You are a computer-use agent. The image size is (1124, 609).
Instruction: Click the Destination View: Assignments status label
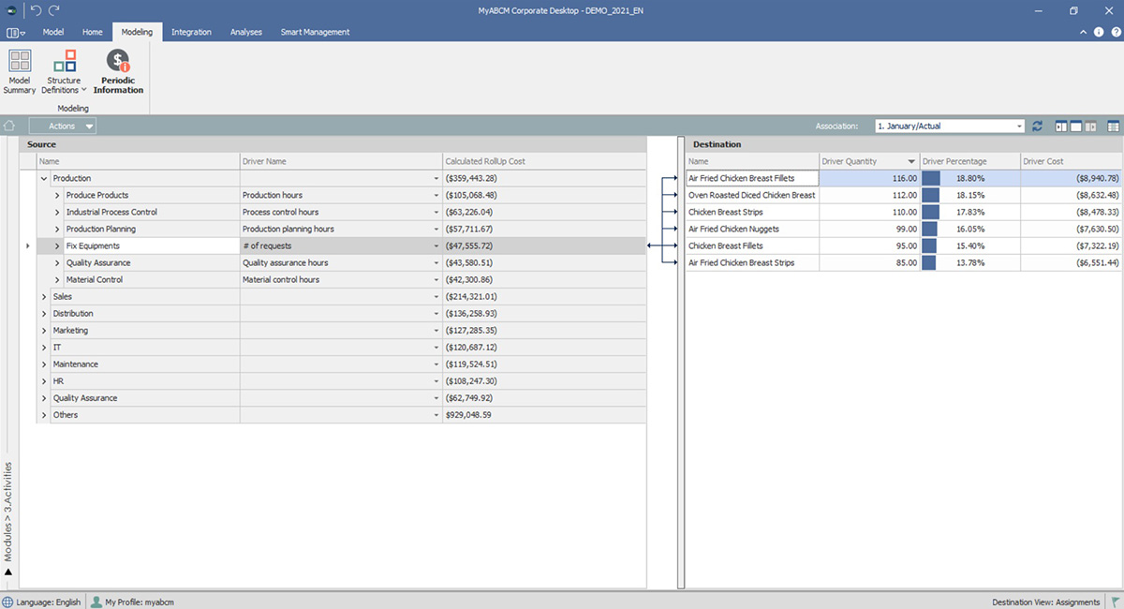[1045, 602]
